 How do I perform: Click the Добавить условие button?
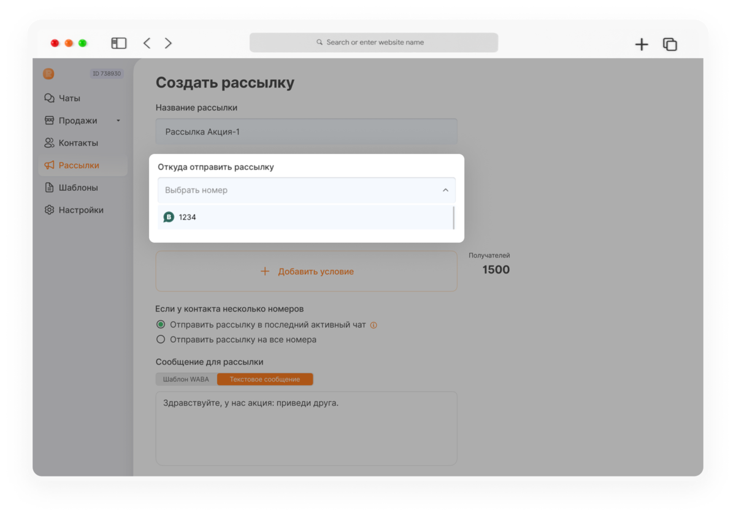coord(307,271)
